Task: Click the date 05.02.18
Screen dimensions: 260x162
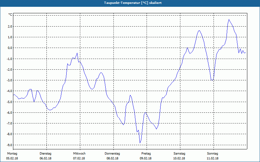Action: [12, 158]
